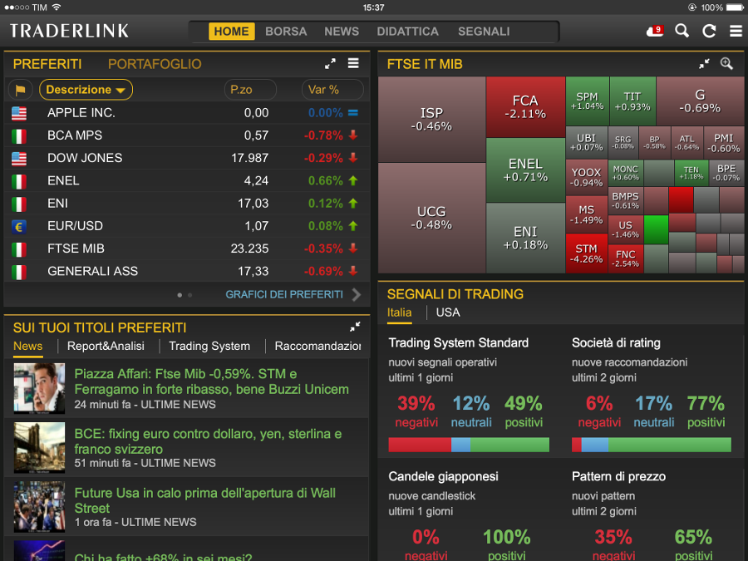Zoom into the FTSE IT MIB heatmap
Screen dimensions: 748x561
[727, 64]
